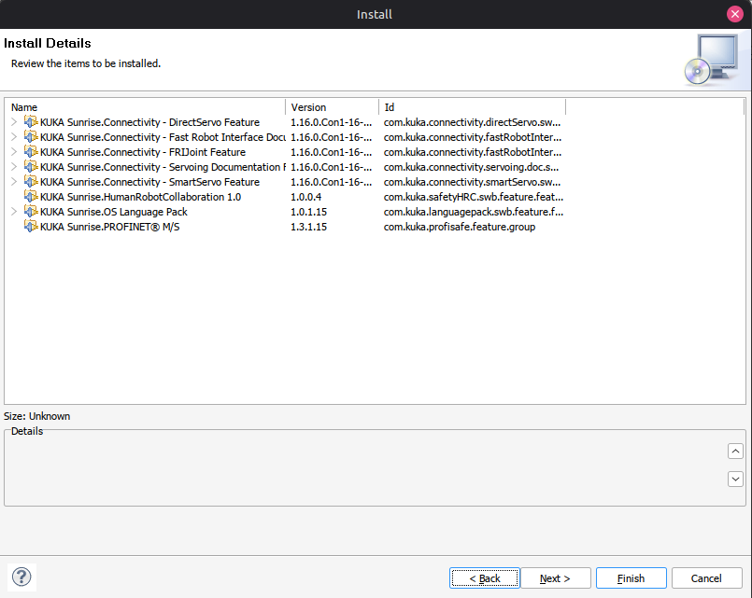Viewport: 752px width, 598px height.
Task: Click the OS Language Pack row icon
Action: tap(31, 211)
